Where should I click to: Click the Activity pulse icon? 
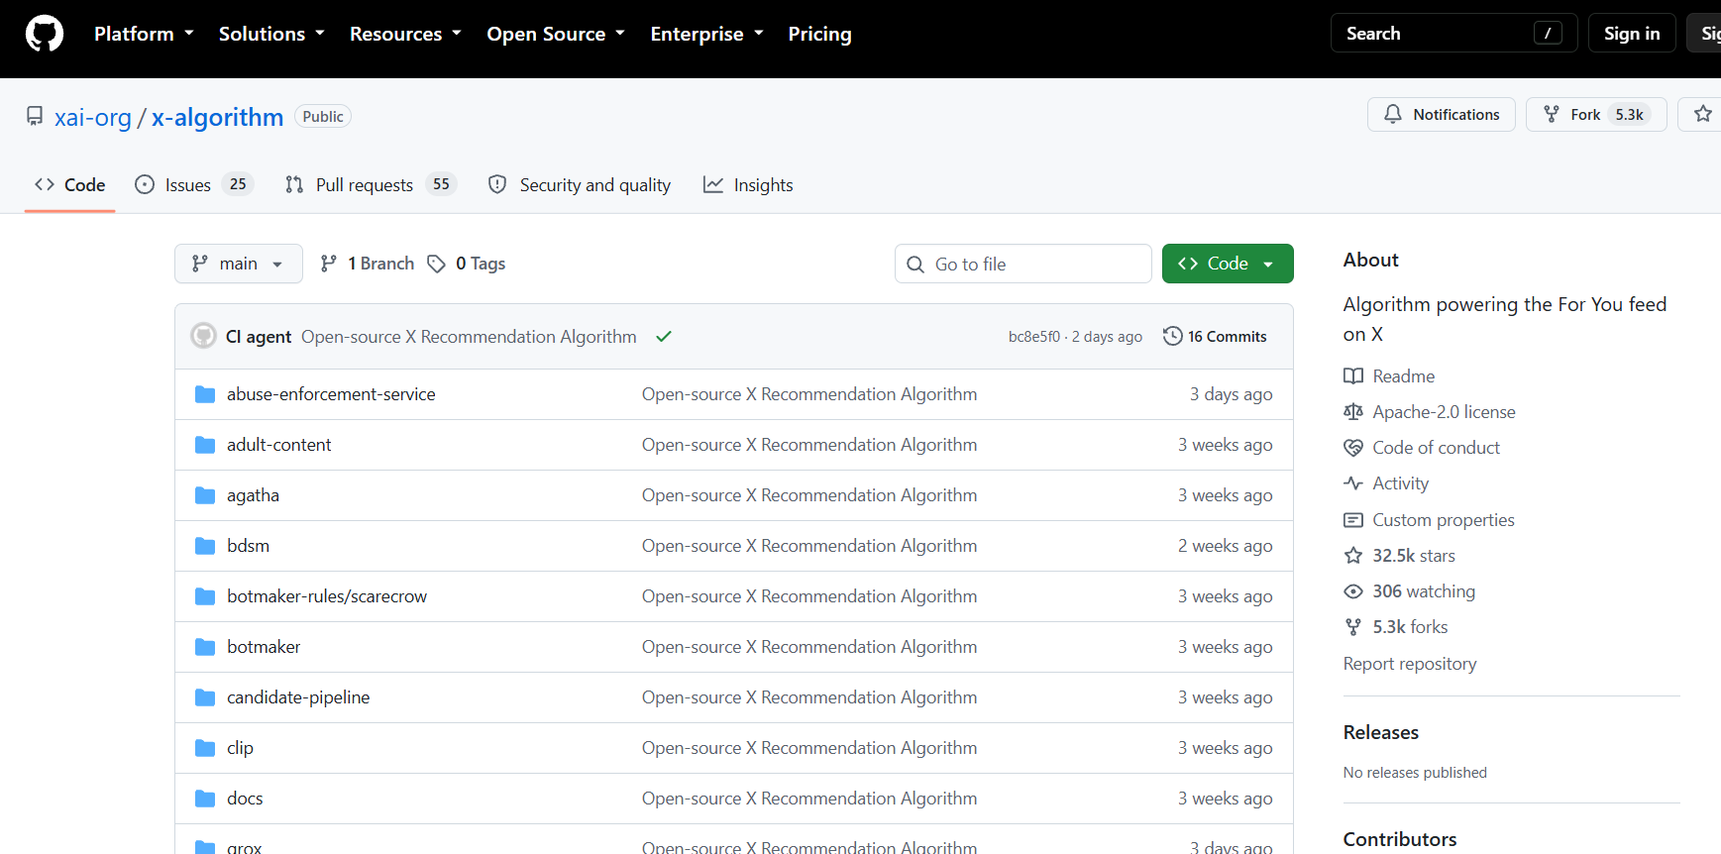click(x=1353, y=483)
